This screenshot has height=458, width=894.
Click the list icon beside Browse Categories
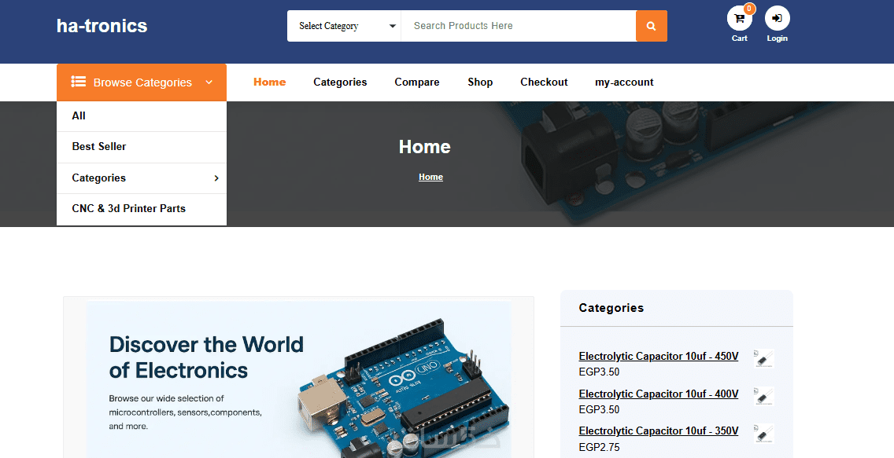click(x=79, y=82)
